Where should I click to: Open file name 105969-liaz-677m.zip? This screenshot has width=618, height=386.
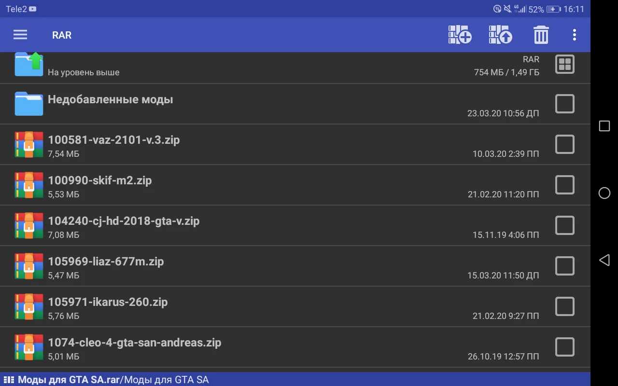point(106,262)
